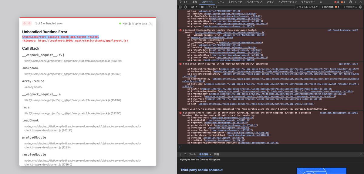Click the Highlights from the Chrome 120 update text

(200, 159)
